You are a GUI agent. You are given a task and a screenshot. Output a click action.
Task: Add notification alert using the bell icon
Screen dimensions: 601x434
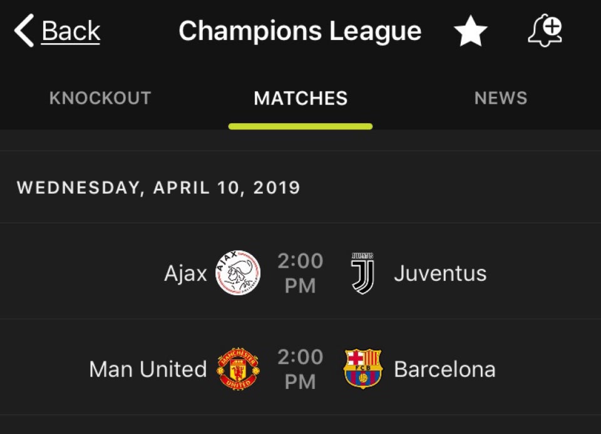tap(545, 31)
